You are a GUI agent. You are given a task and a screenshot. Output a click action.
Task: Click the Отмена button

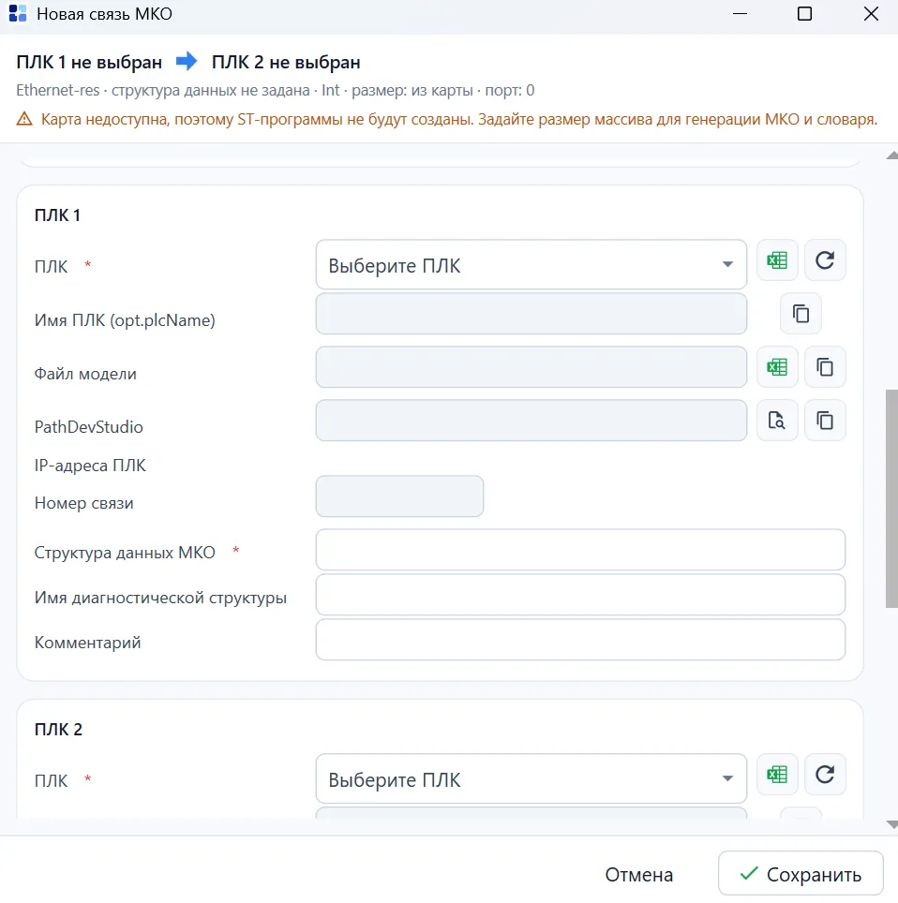[x=638, y=874]
